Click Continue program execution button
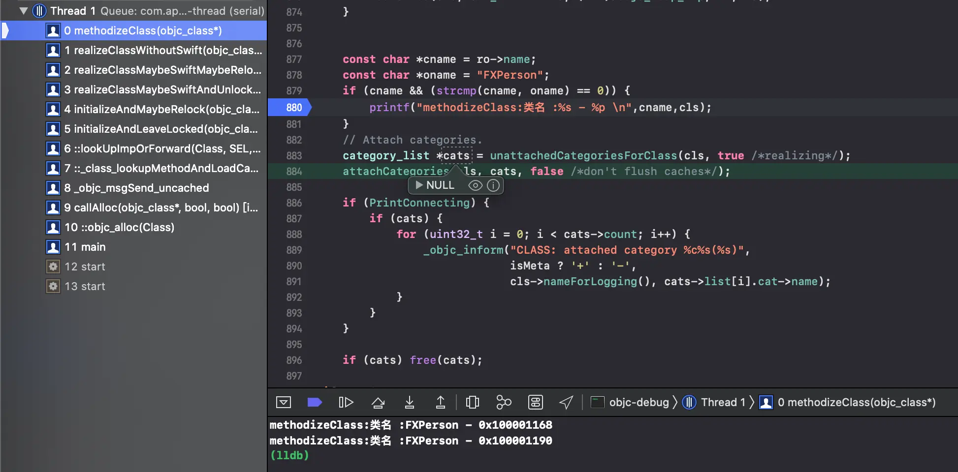The height and width of the screenshot is (472, 958). tap(346, 402)
